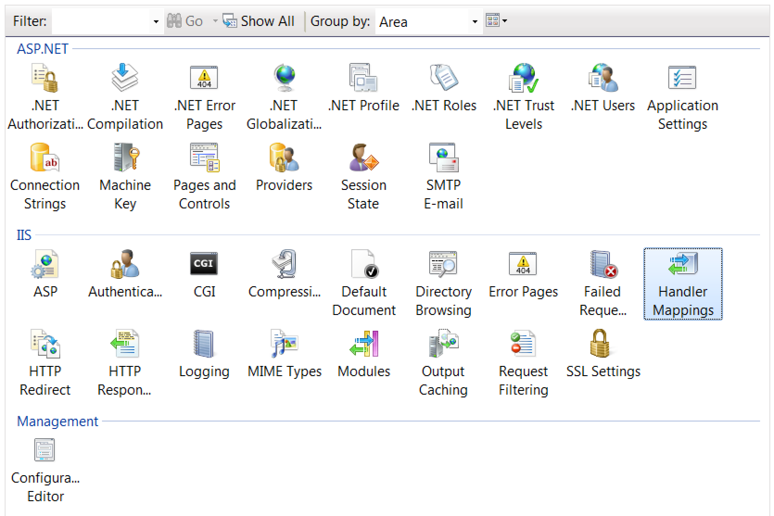Open the CGI feature icon

pos(204,264)
